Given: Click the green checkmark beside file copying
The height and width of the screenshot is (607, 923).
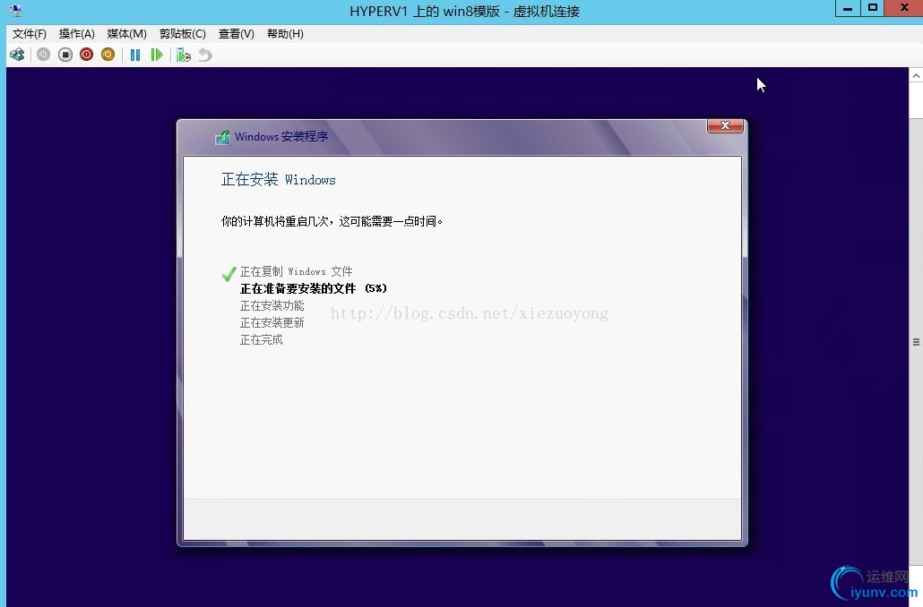Looking at the screenshot, I should pos(229,273).
